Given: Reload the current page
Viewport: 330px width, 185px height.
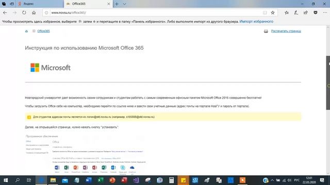Looking at the screenshot, I should (24, 13).
